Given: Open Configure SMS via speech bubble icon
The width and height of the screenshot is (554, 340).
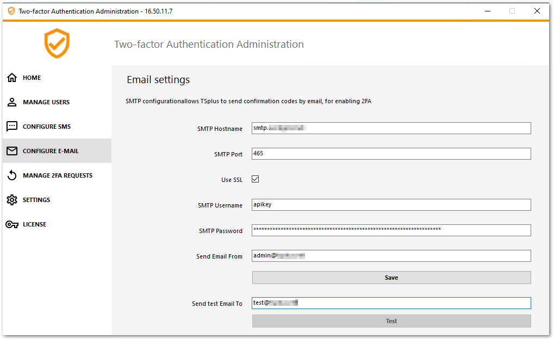Looking at the screenshot, I should [x=12, y=126].
